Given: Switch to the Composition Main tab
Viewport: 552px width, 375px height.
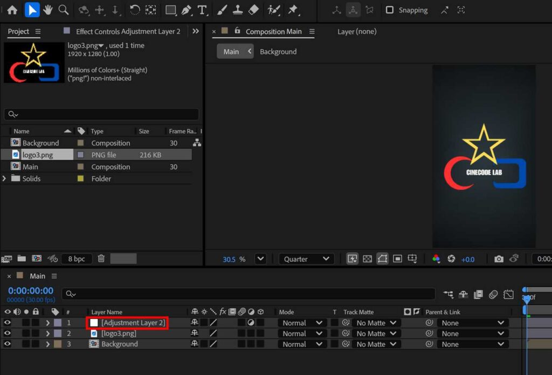Looking at the screenshot, I should (x=273, y=31).
